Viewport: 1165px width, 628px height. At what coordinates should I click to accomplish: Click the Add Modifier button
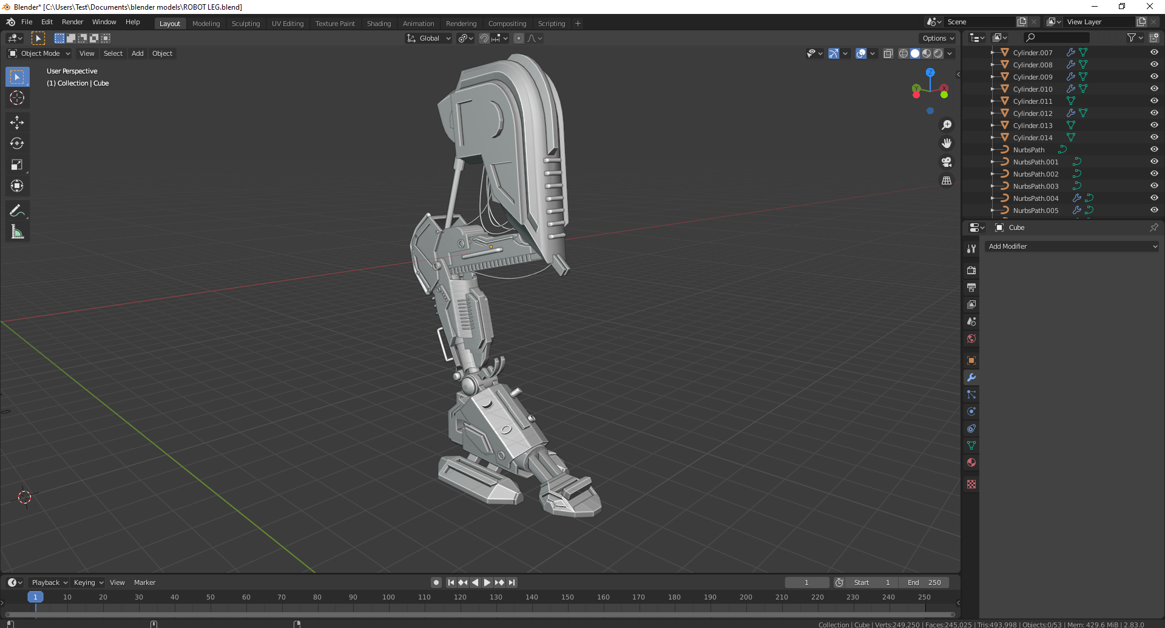(1072, 246)
